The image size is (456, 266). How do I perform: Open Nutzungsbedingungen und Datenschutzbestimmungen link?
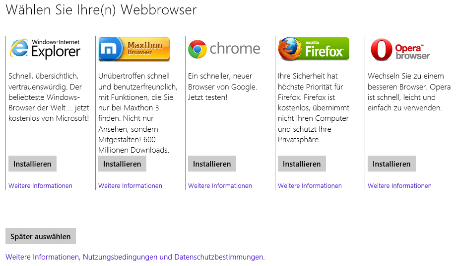click(x=135, y=257)
